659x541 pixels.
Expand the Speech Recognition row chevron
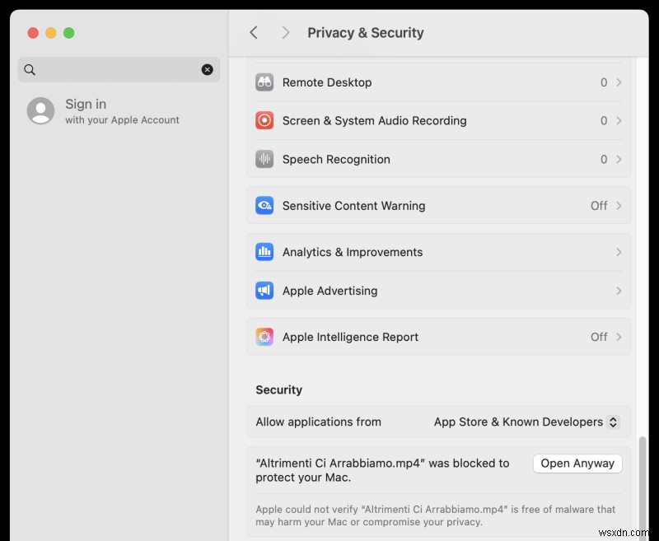[x=619, y=159]
